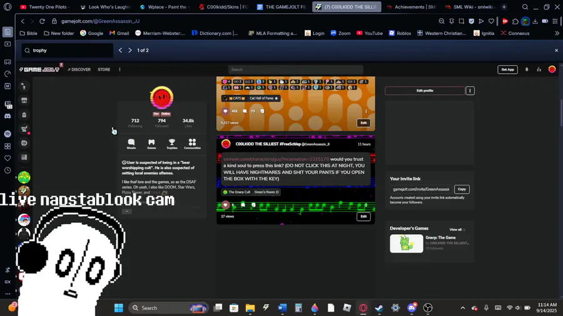This screenshot has width=563, height=316.
Task: Open the Shouts section on profile
Action: [x=131, y=144]
